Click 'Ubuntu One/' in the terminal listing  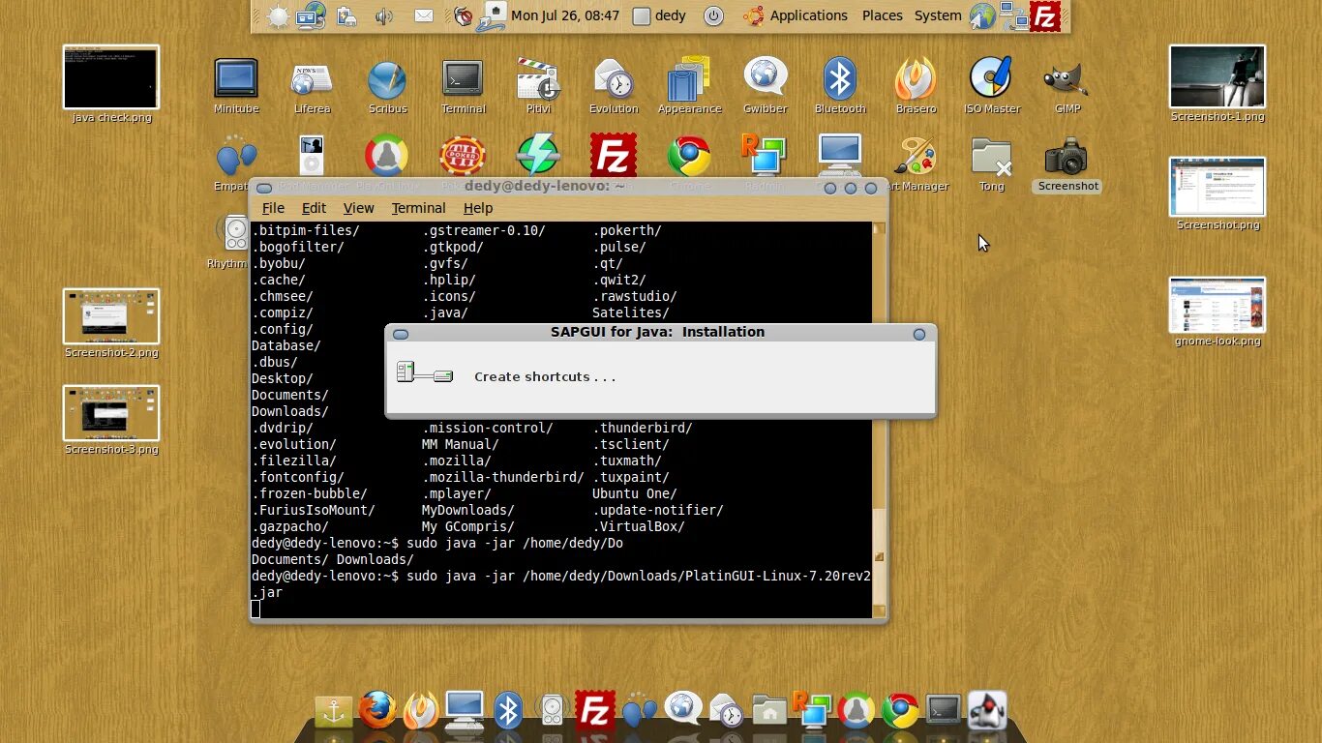635,493
